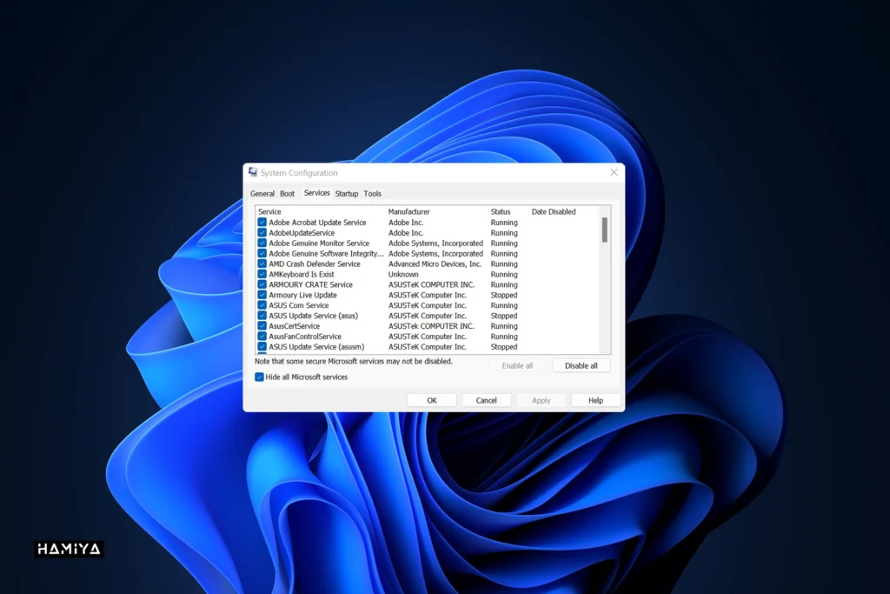Toggle ASUS Update Service (asusm) checkbox
Screen dimensions: 890x594
coord(262,347)
